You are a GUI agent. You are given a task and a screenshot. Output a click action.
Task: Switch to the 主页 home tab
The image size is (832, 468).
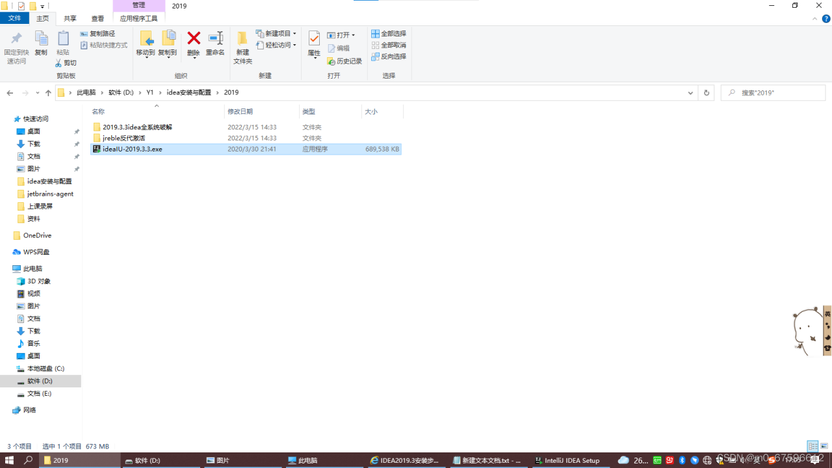click(43, 19)
